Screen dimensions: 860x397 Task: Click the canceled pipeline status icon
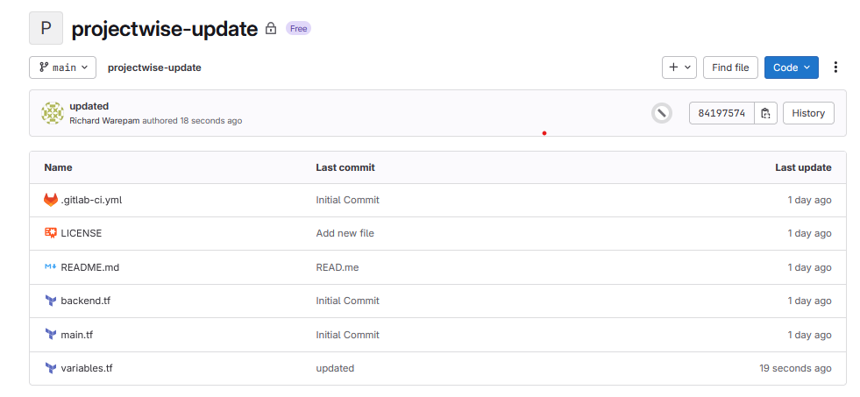(x=661, y=113)
